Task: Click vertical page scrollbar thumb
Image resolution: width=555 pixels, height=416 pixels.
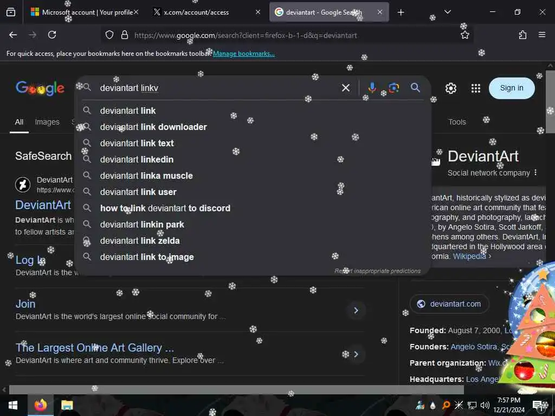Action: coord(551,101)
